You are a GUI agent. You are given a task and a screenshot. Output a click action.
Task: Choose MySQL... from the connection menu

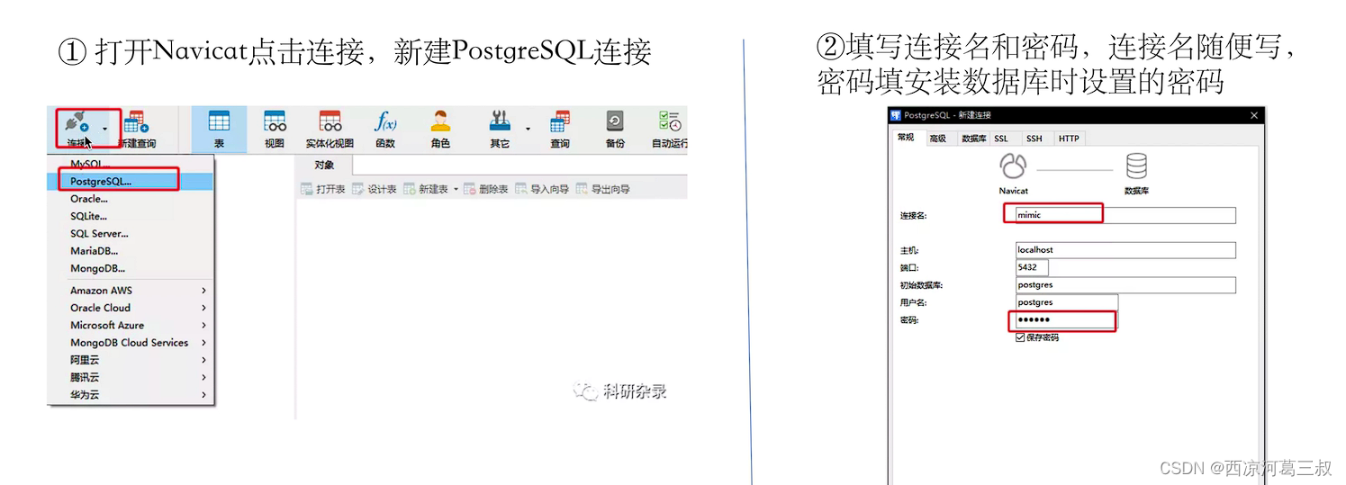tap(131, 164)
